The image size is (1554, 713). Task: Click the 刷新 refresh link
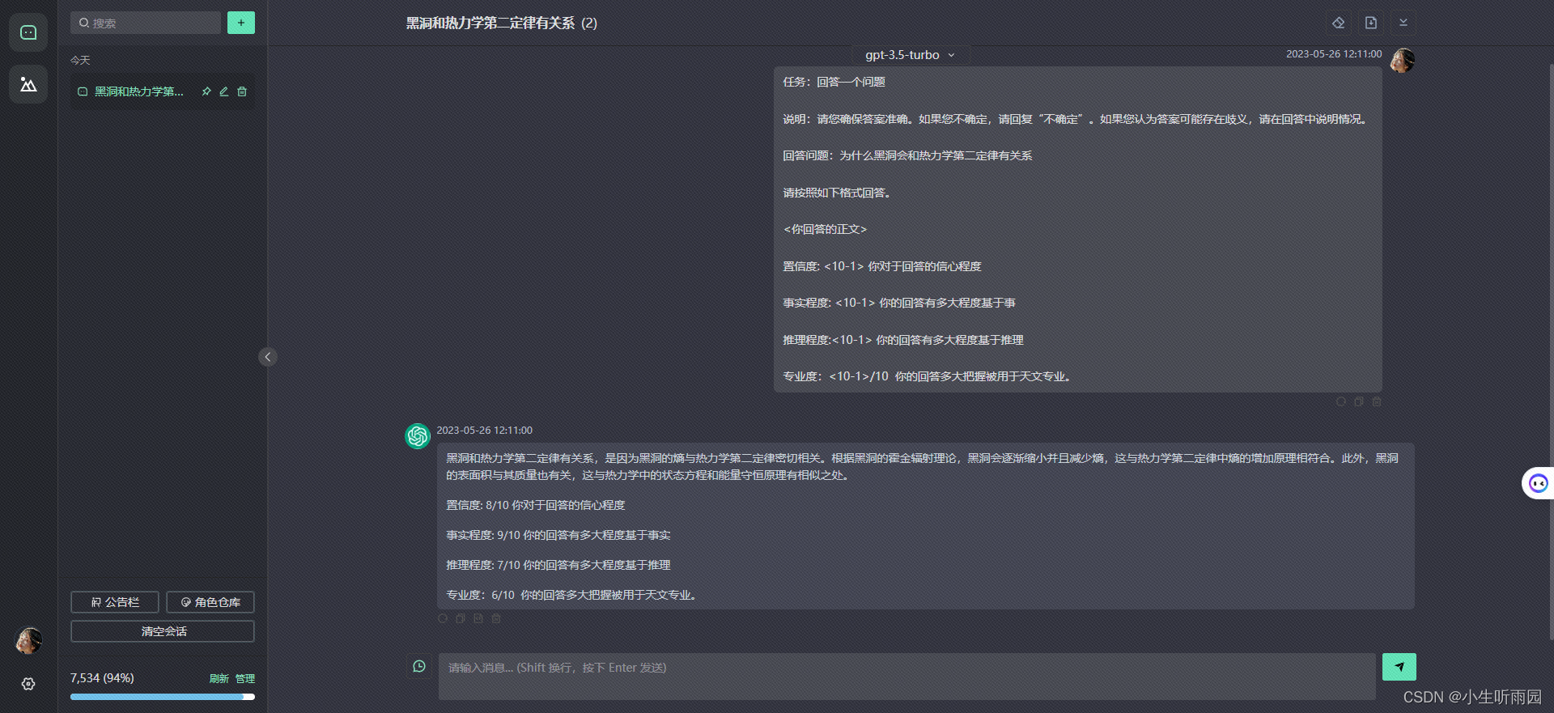coord(219,679)
